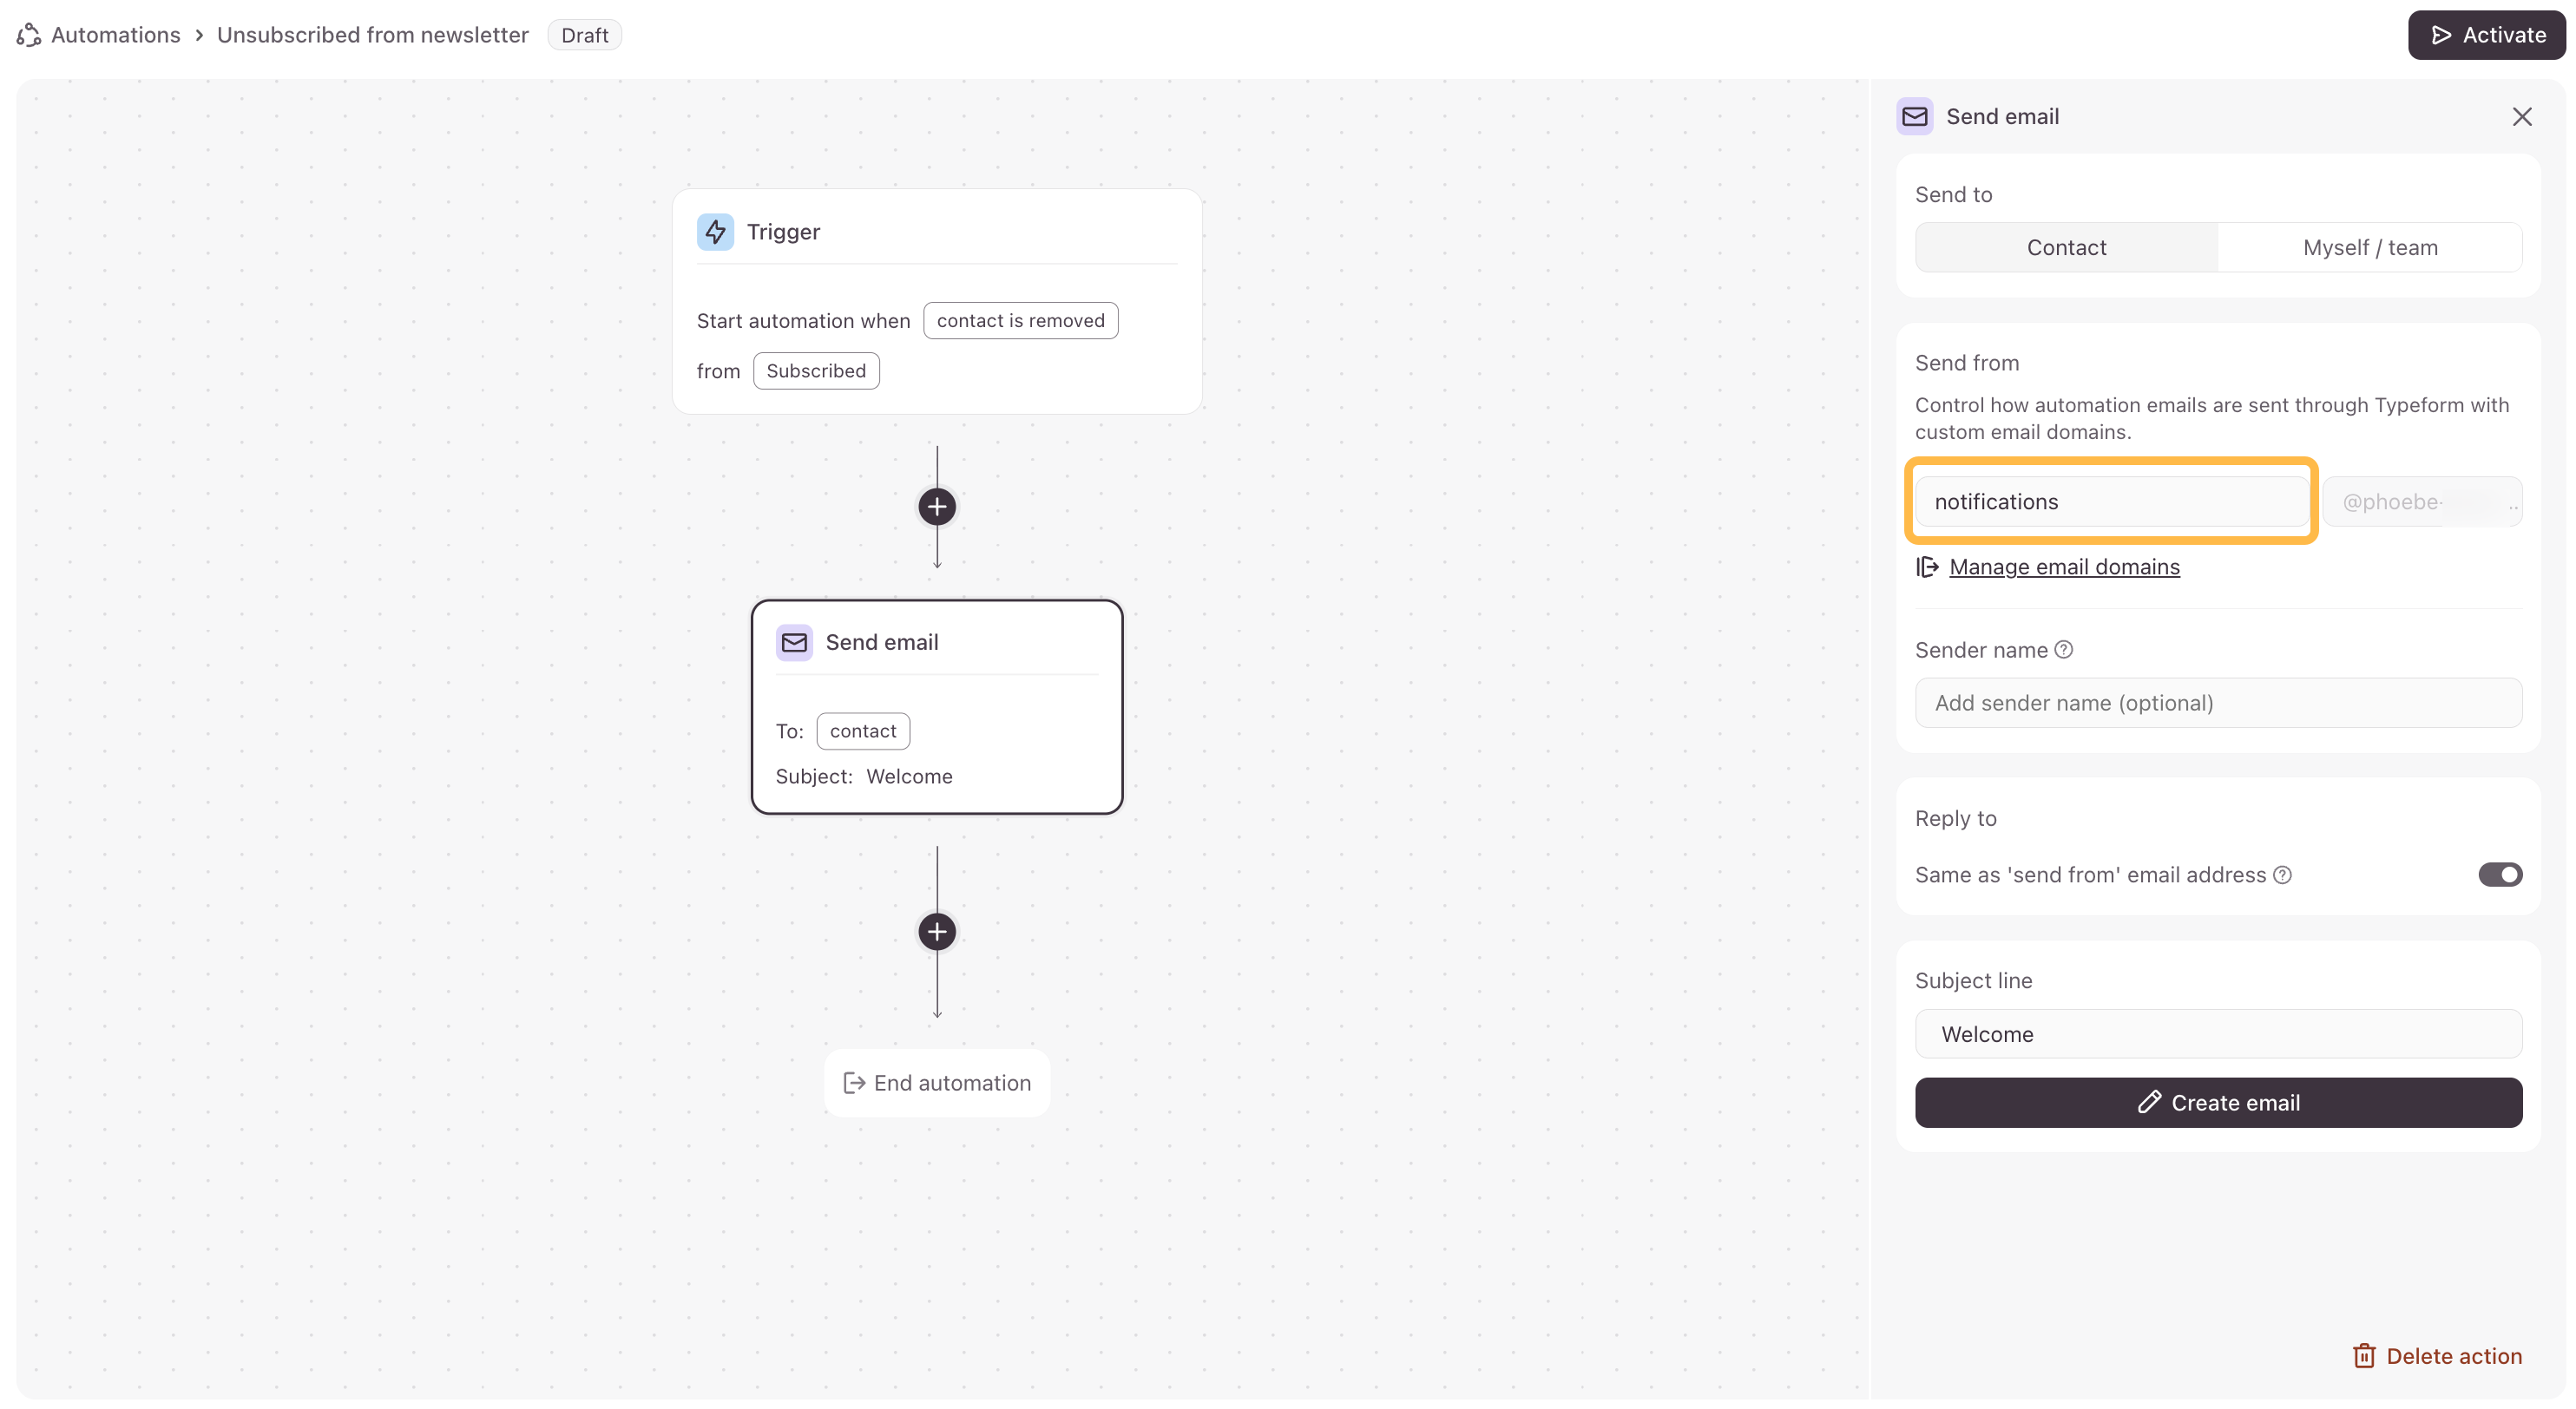The width and height of the screenshot is (2576, 1409).
Task: Click the Sender name input field
Action: tap(2218, 704)
